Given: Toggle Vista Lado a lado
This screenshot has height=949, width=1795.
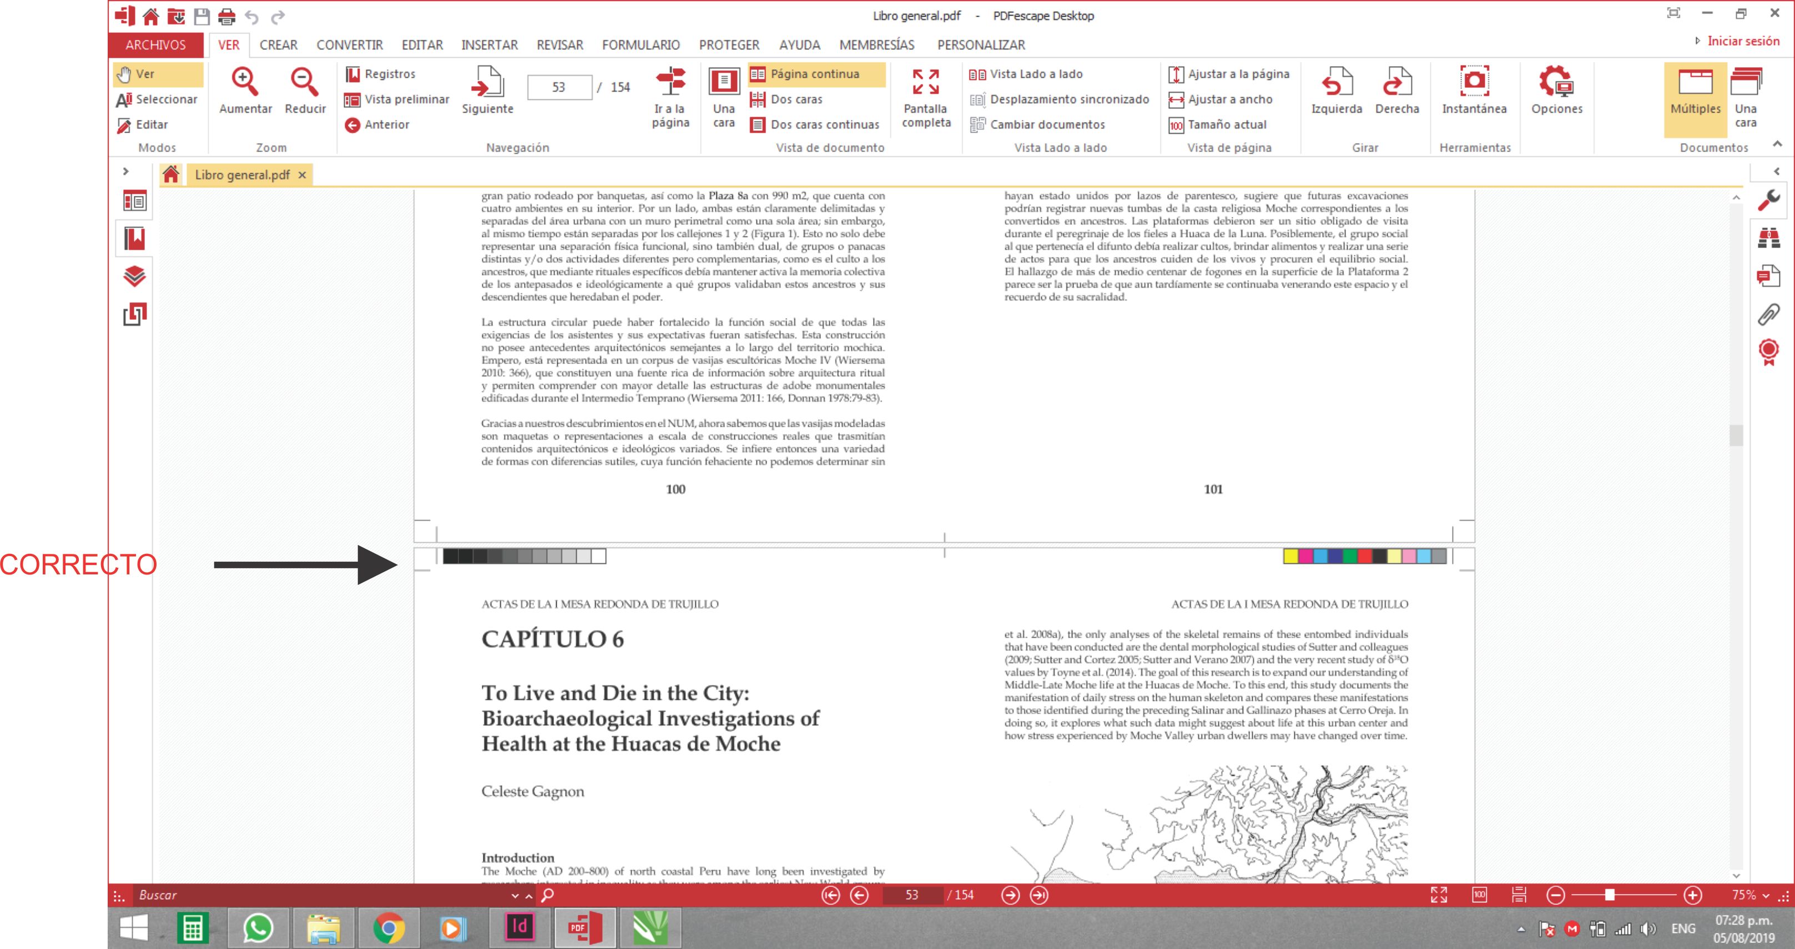Looking at the screenshot, I should (x=1026, y=74).
